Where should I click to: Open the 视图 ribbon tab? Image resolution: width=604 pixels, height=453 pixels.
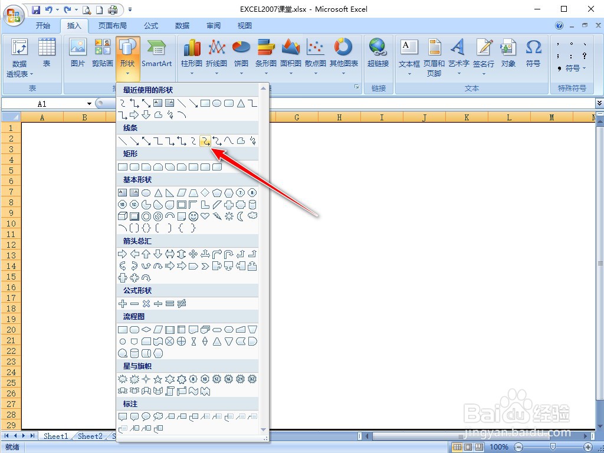point(245,26)
